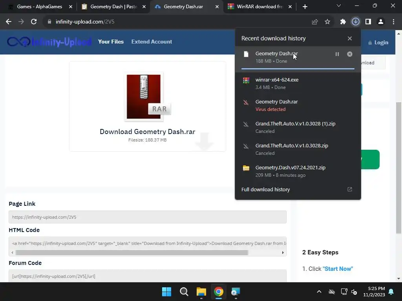This screenshot has height=301, width=402.
Task: Switch to WinRAR download free tab
Action: point(259,7)
